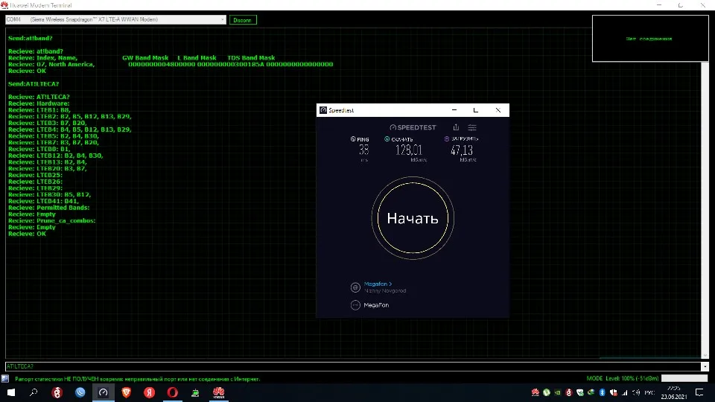Open Brave browser from taskbar
This screenshot has height=402, width=715.
(x=127, y=392)
